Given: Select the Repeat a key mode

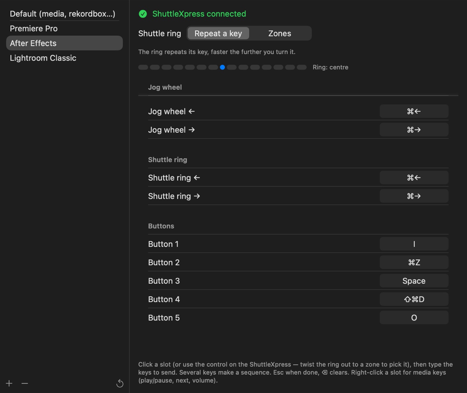Looking at the screenshot, I should (218, 33).
